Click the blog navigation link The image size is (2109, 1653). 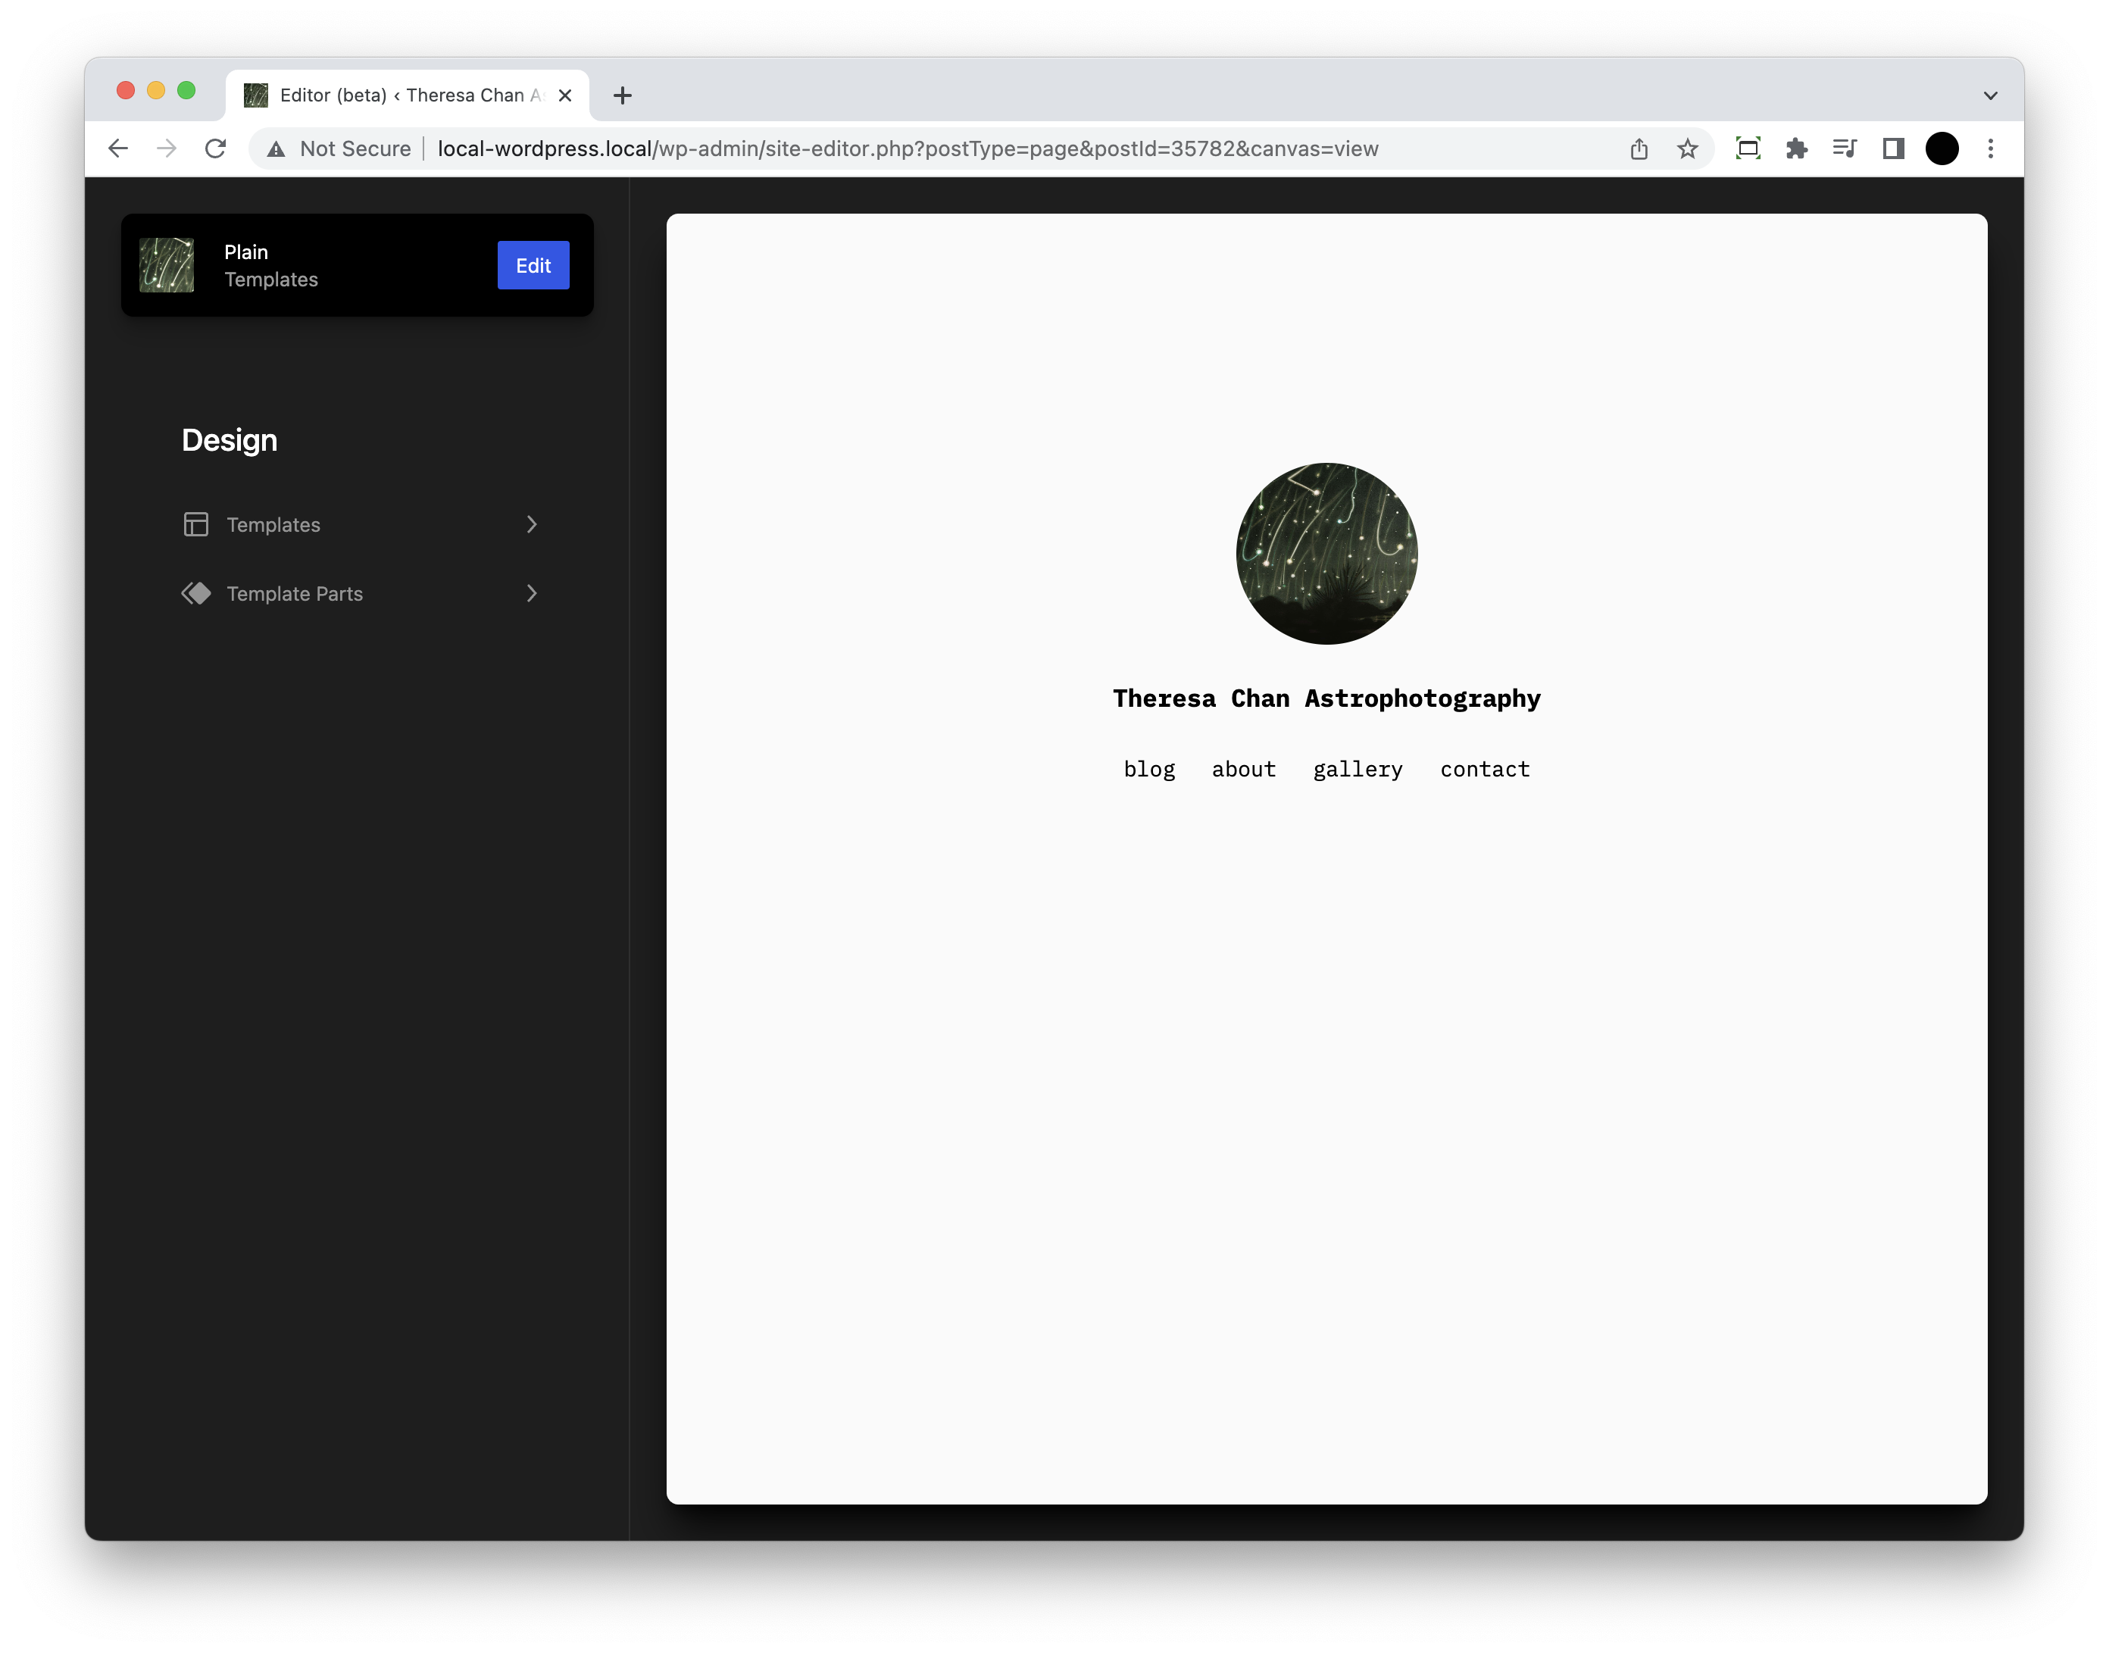pyautogui.click(x=1148, y=768)
